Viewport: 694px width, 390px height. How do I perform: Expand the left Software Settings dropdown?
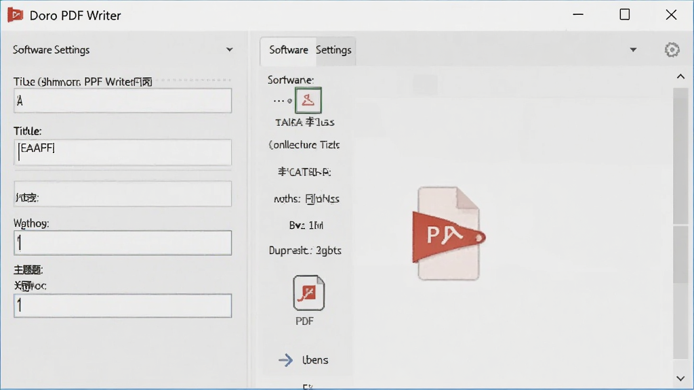point(229,49)
